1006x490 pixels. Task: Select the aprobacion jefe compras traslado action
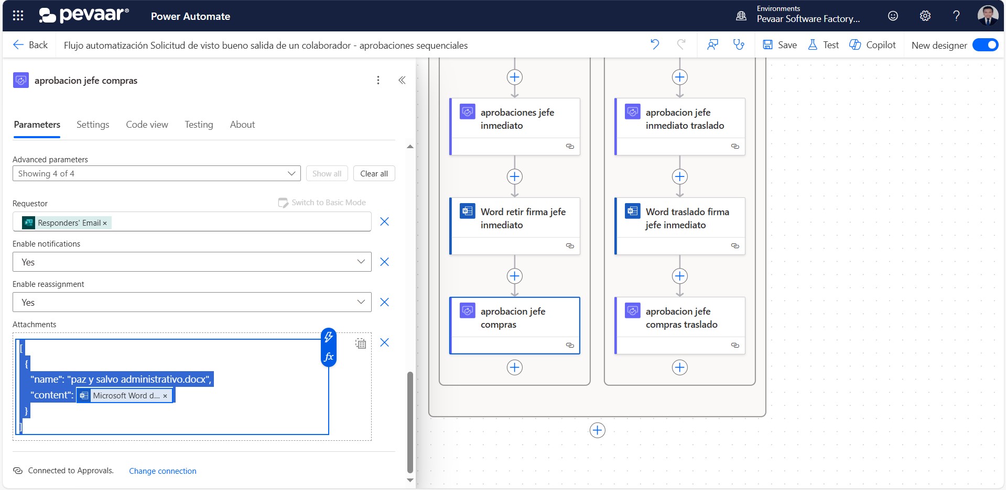click(680, 326)
